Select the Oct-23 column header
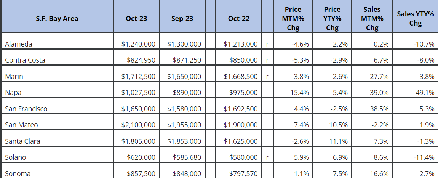Viewport: 438px width, 178px height. coord(136,18)
